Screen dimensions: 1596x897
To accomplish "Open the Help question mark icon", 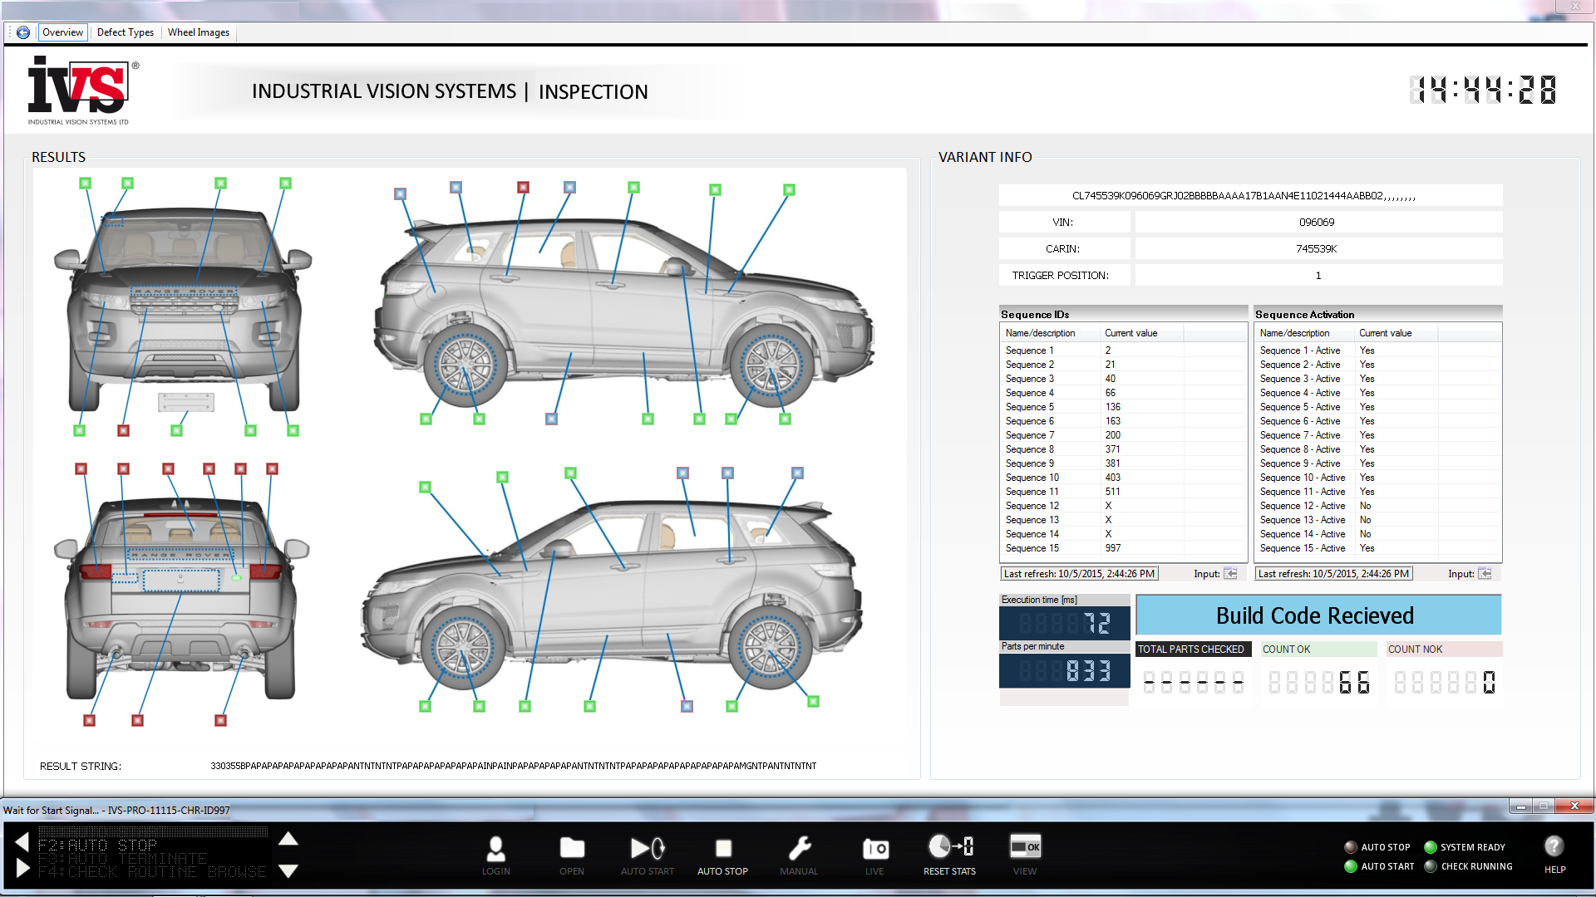I will click(1554, 847).
